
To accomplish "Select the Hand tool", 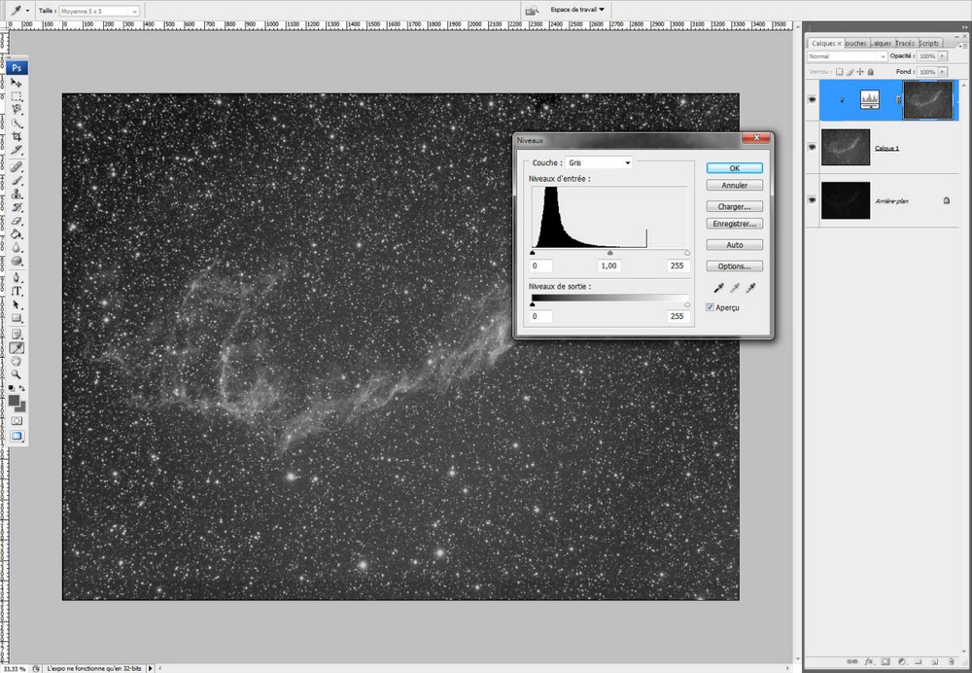I will 17,361.
